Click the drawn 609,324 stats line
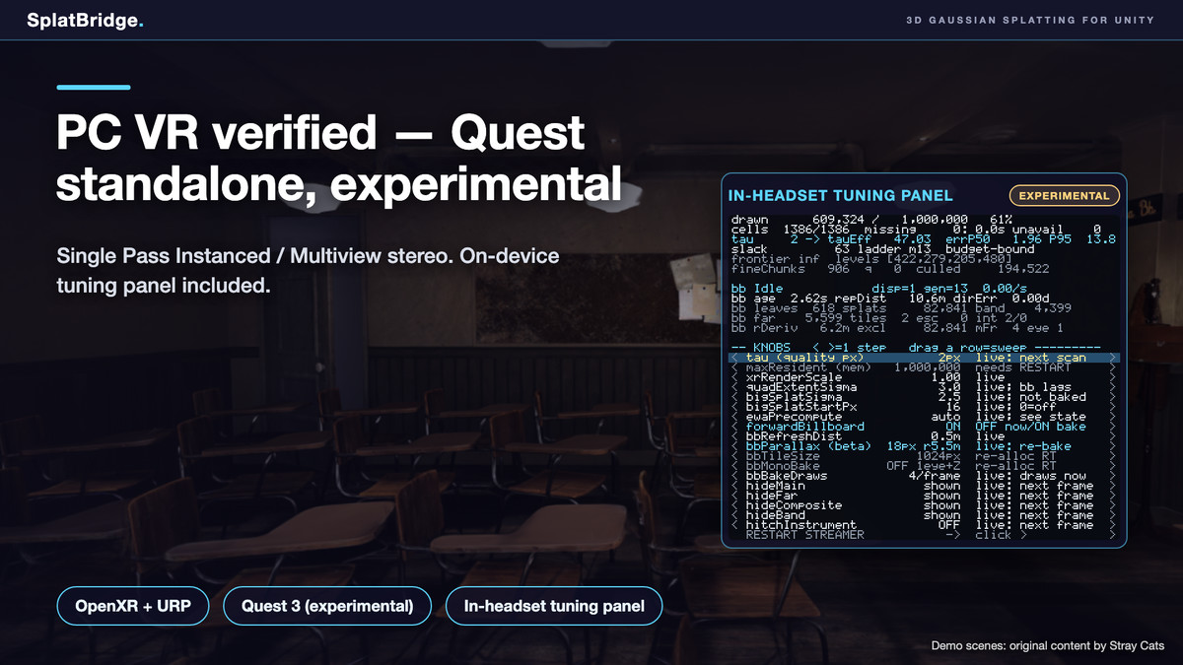1183x665 pixels. (870, 219)
